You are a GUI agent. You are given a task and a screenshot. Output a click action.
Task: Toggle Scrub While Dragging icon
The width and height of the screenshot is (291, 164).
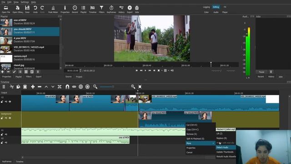point(74,87)
